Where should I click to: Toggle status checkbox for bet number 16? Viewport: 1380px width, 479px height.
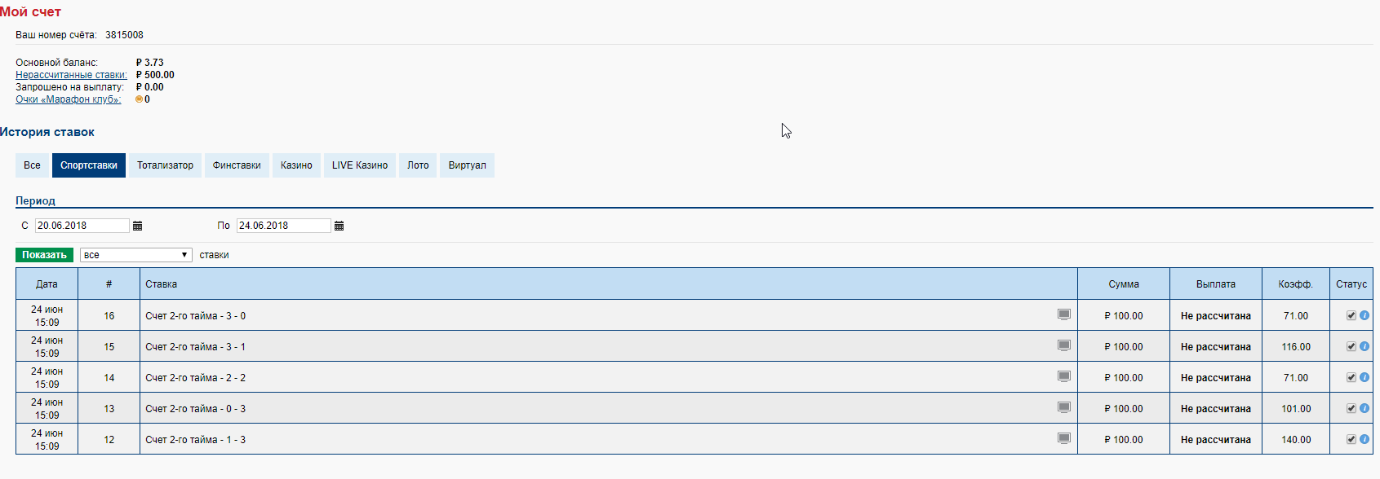coord(1351,315)
